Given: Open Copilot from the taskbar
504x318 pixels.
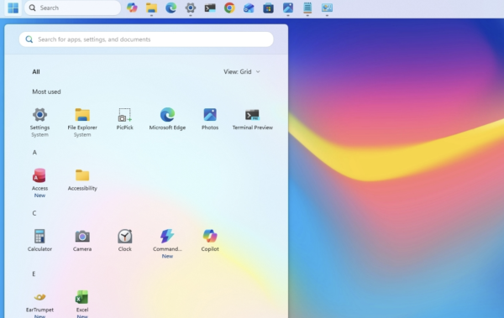Looking at the screenshot, I should [132, 8].
